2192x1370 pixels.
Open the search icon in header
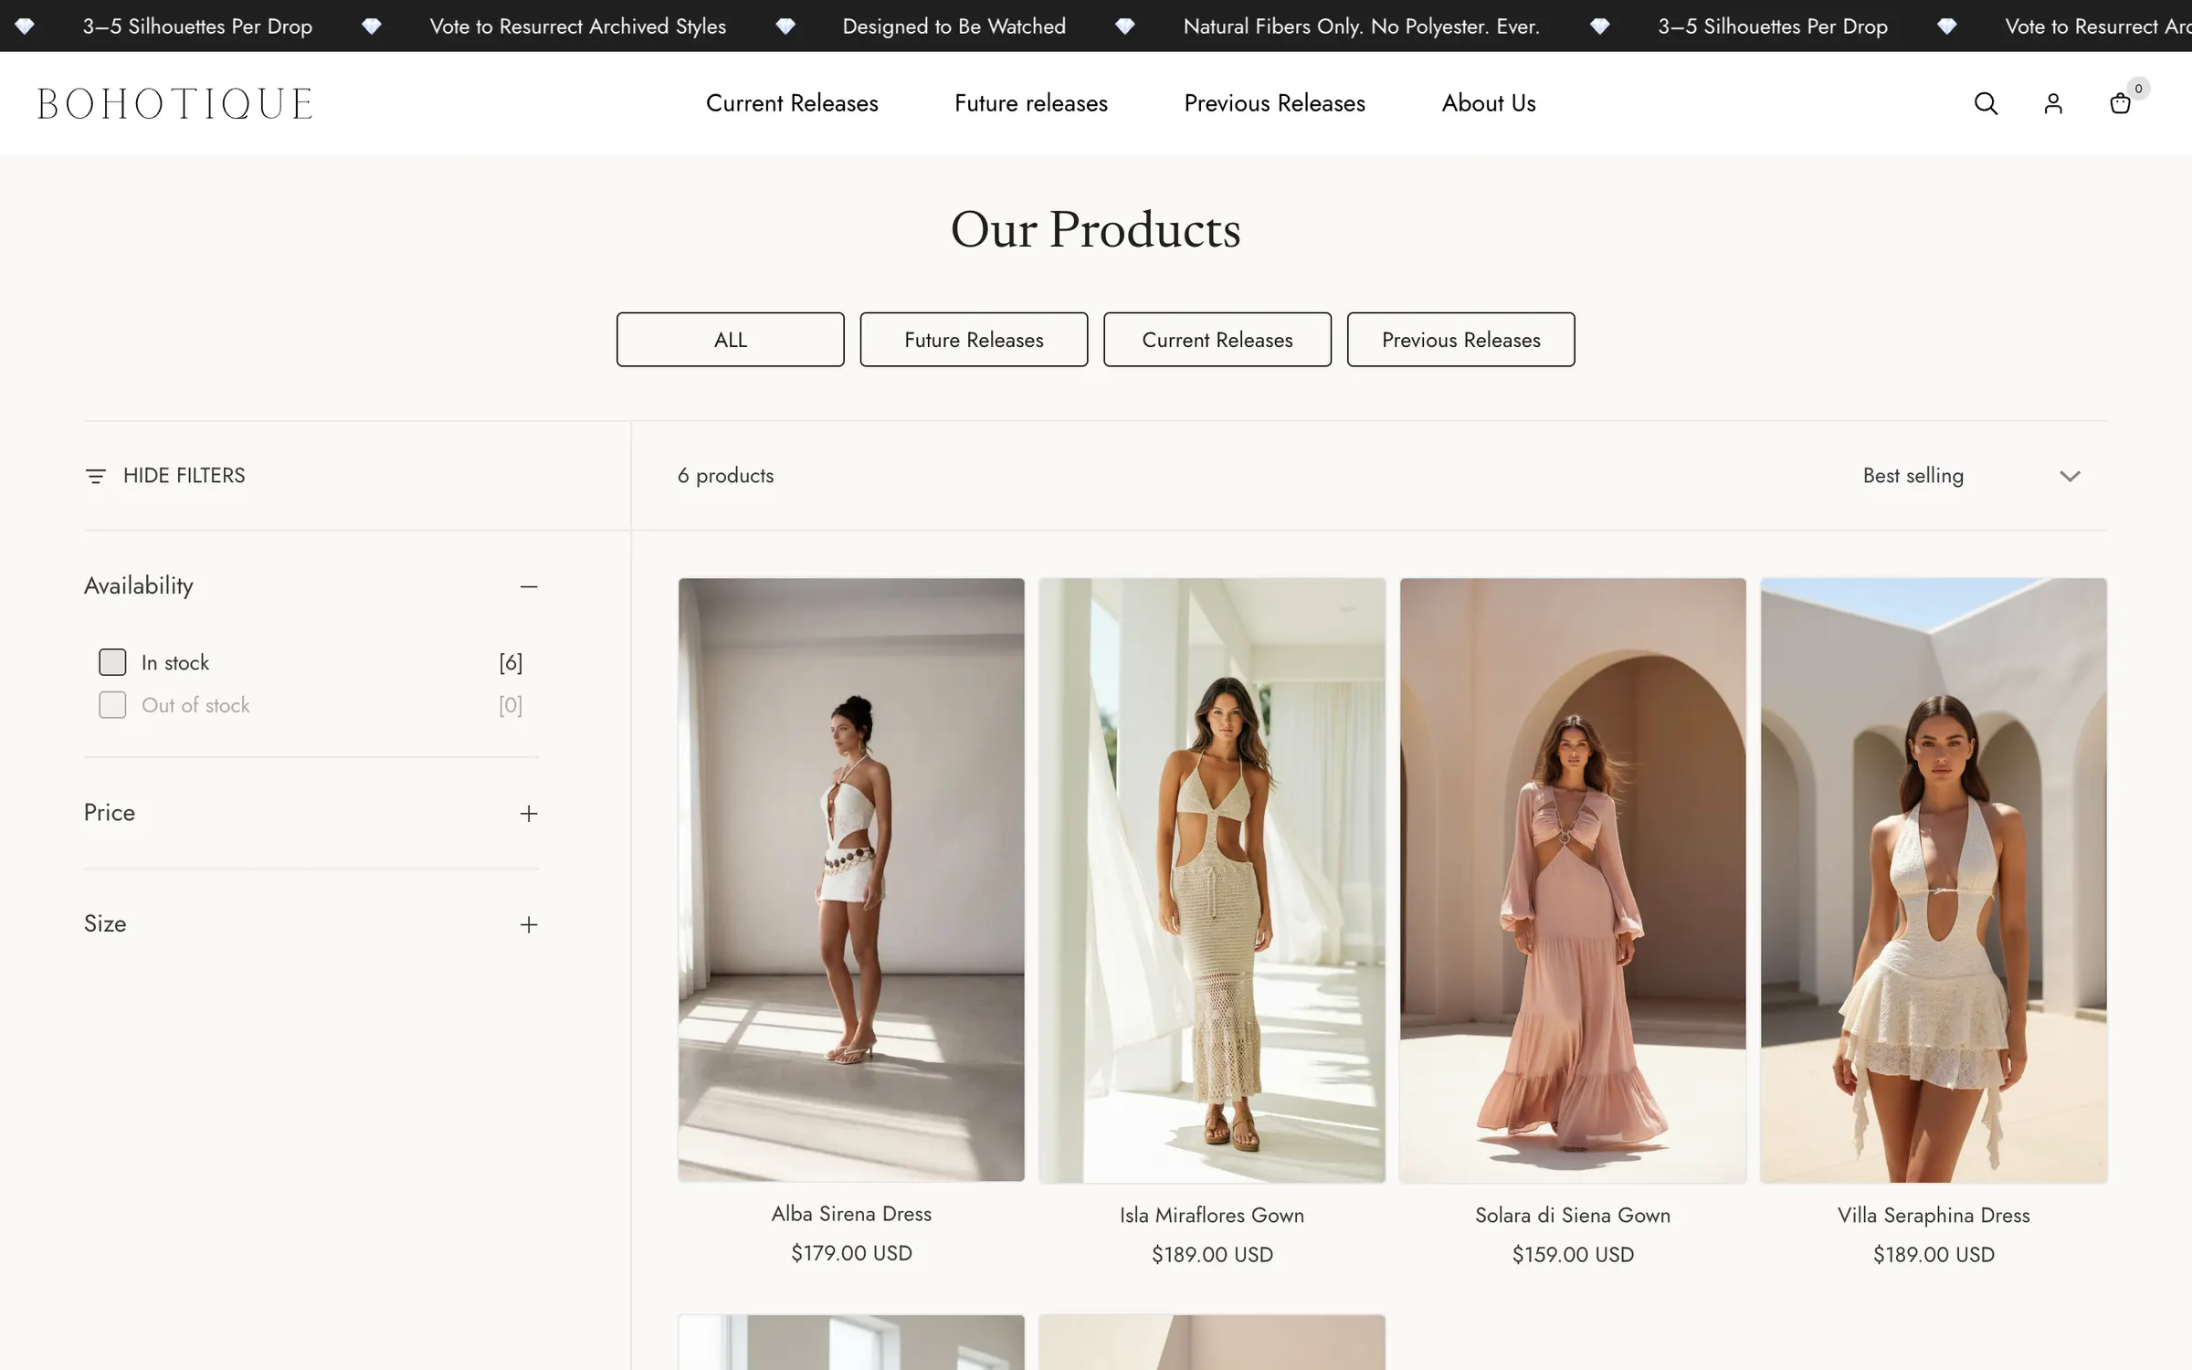coord(1986,103)
